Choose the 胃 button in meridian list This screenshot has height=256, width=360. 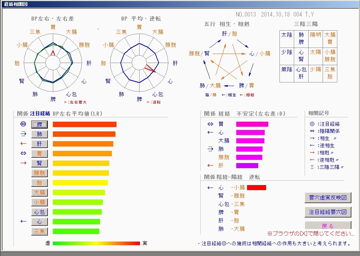click(x=40, y=154)
